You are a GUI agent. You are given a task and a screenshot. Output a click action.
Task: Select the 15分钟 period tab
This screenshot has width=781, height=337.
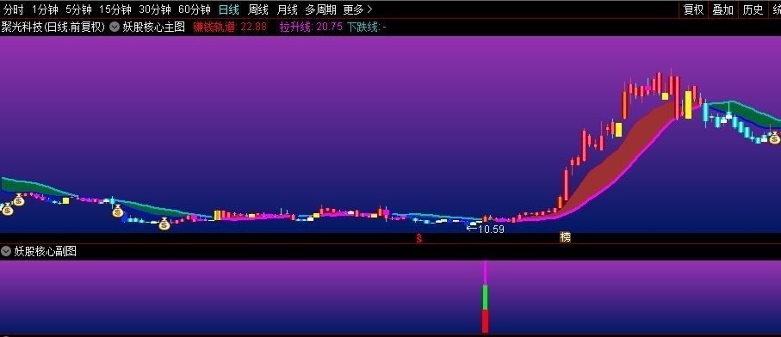pyautogui.click(x=115, y=9)
